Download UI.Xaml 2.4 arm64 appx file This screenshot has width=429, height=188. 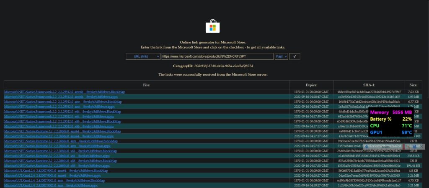click(52, 175)
